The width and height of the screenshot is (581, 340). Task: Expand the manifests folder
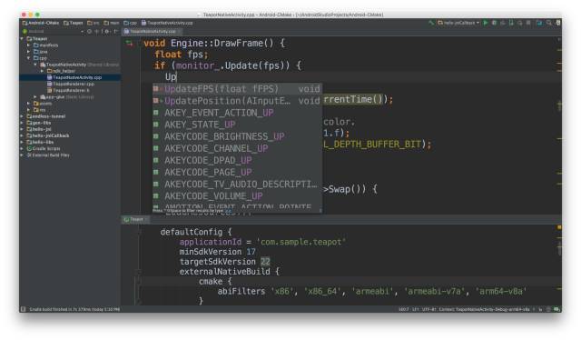click(x=28, y=45)
